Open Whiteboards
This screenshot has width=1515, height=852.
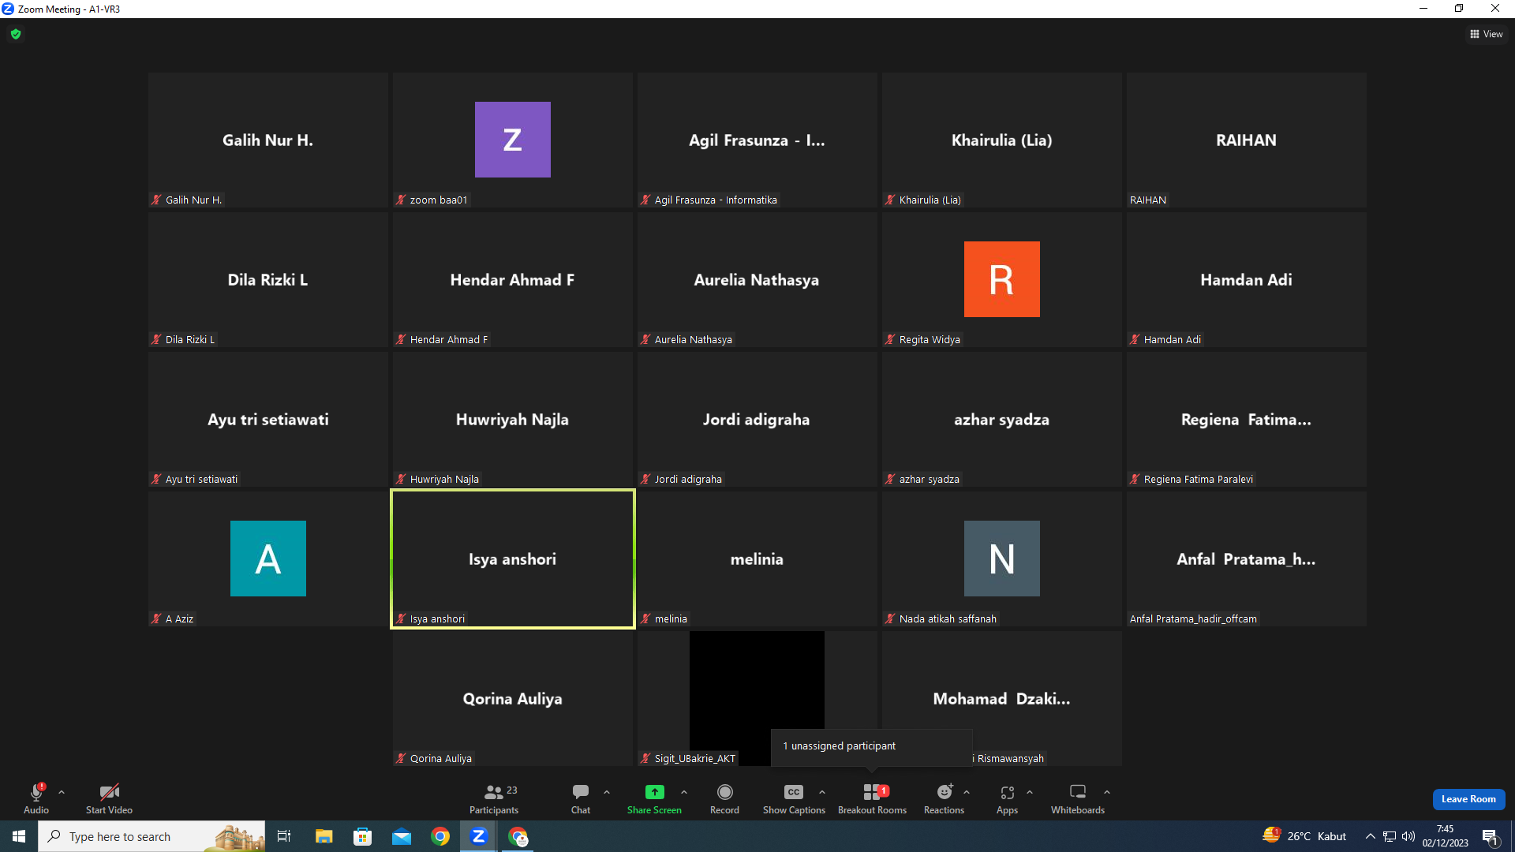tap(1078, 798)
